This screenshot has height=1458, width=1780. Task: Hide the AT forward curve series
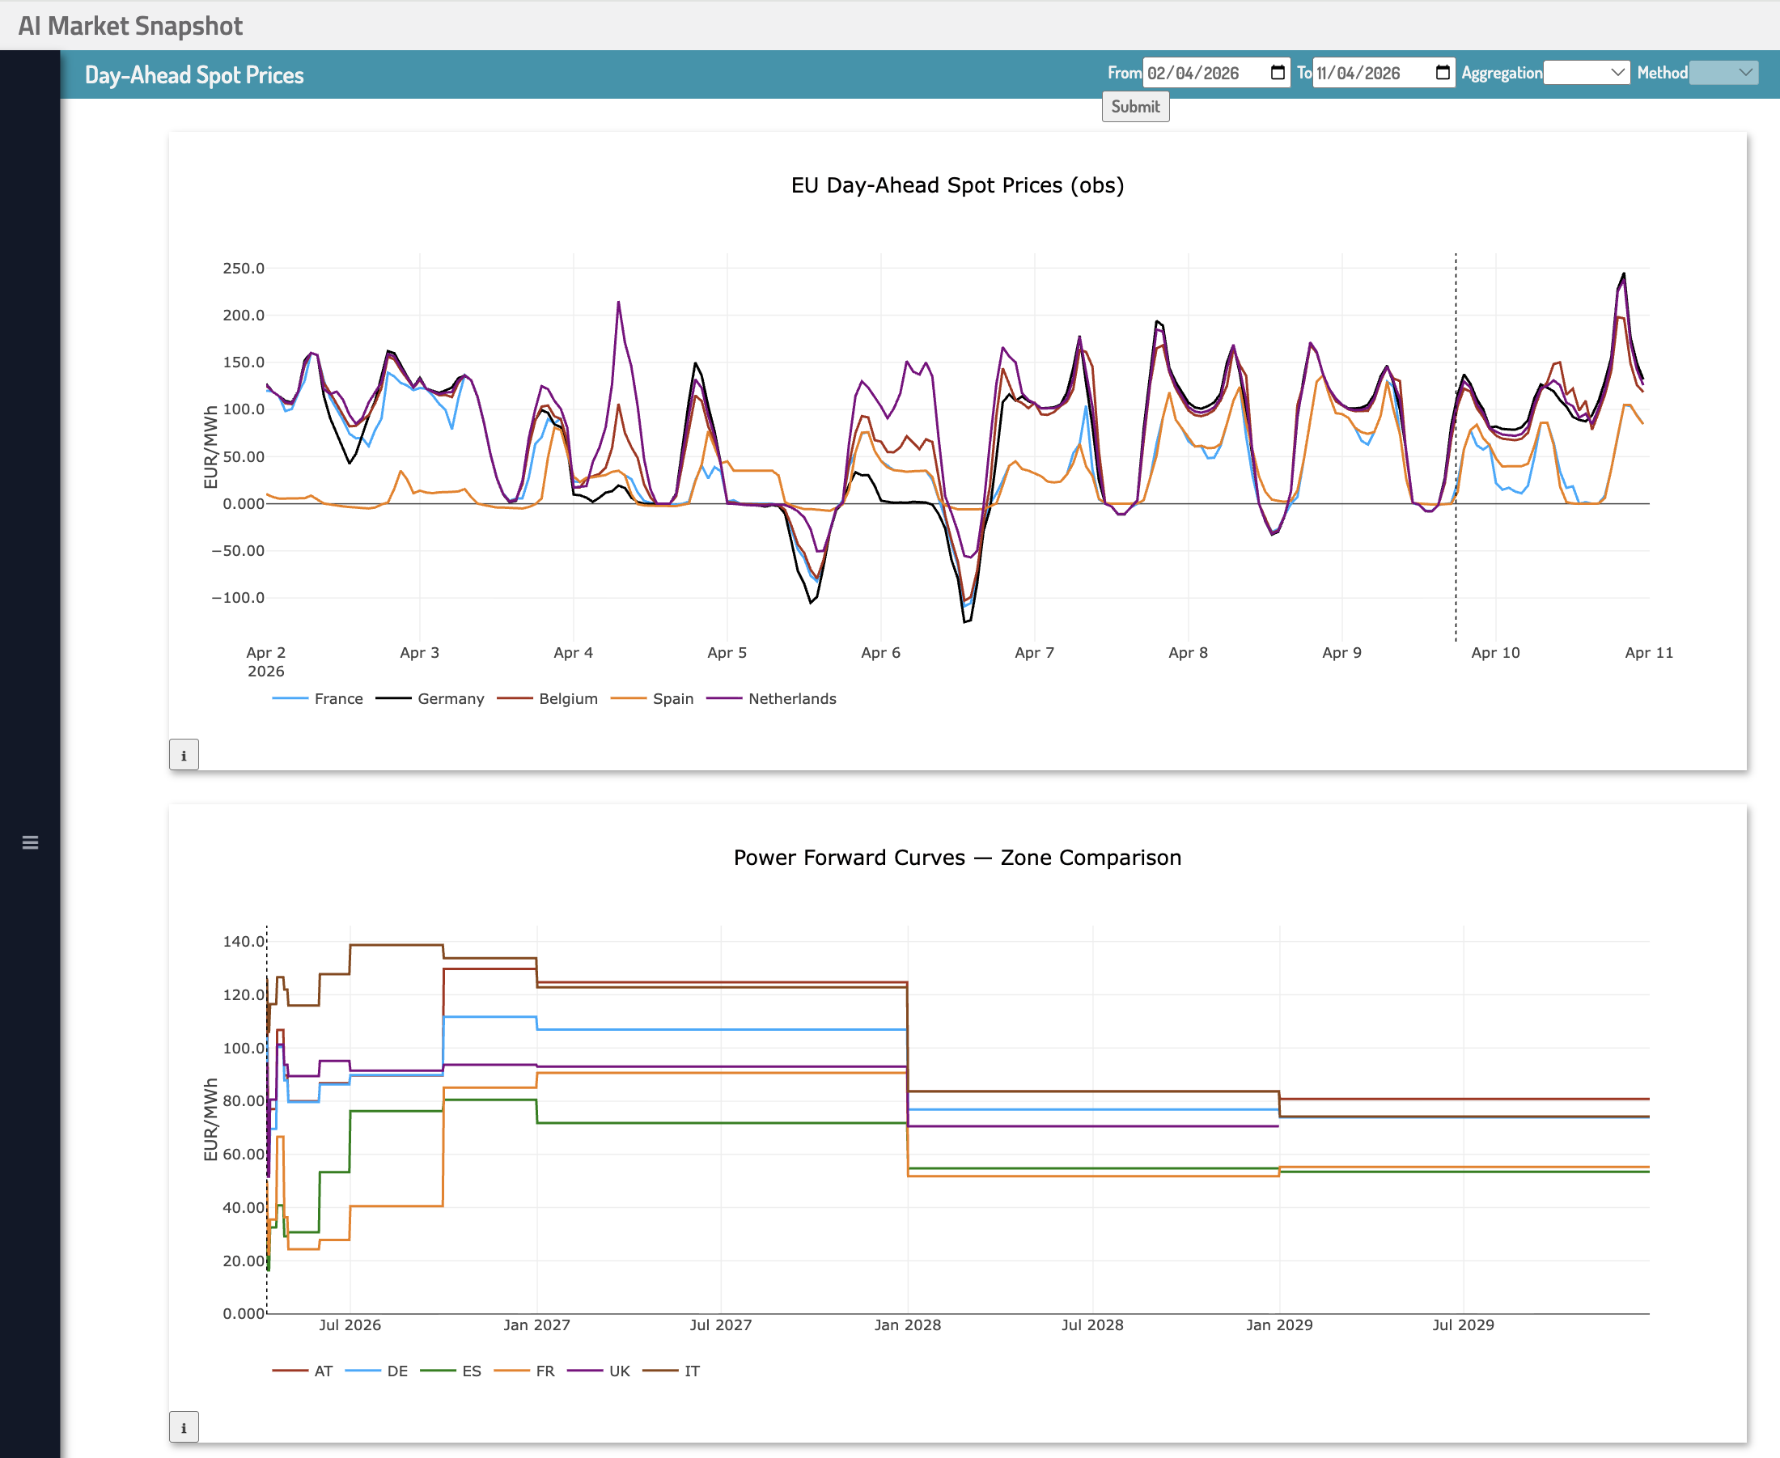(322, 1370)
